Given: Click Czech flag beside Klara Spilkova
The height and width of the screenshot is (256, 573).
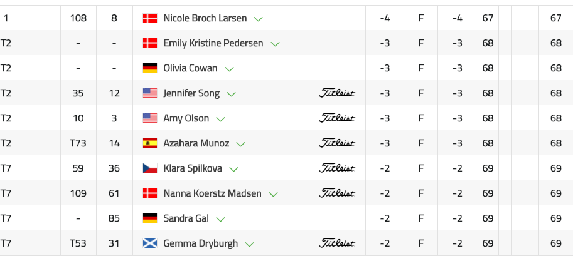Looking at the screenshot, I should [x=150, y=168].
